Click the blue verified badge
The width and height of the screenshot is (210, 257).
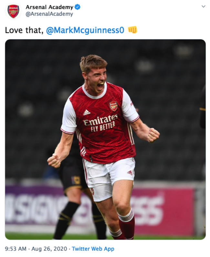click(x=78, y=7)
